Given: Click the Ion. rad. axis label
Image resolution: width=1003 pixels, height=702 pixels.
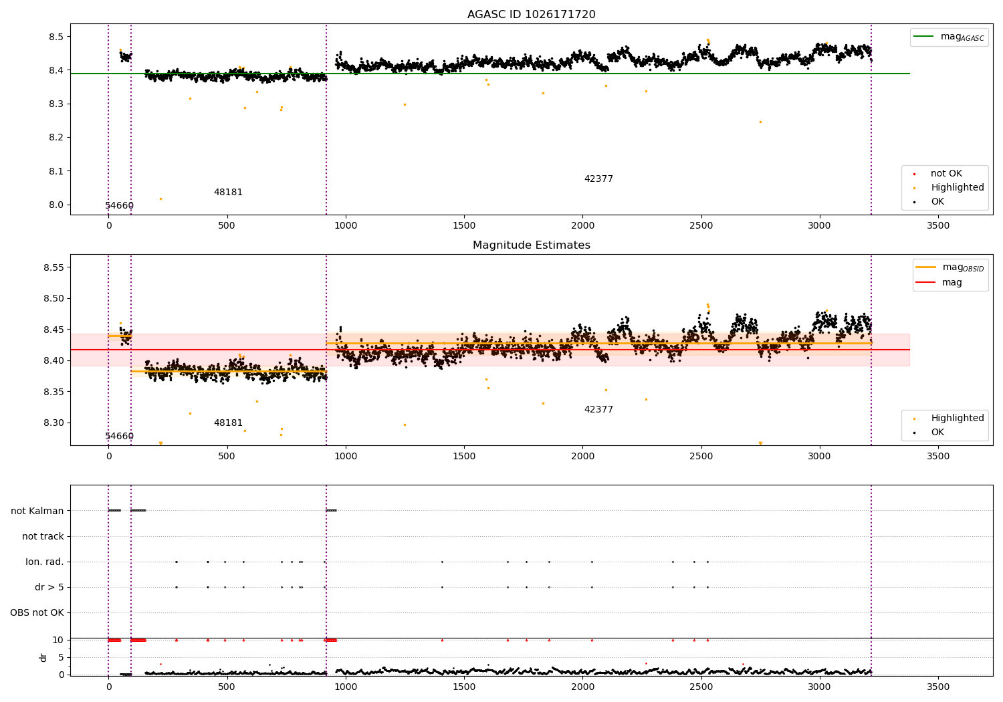Looking at the screenshot, I should pyautogui.click(x=45, y=562).
